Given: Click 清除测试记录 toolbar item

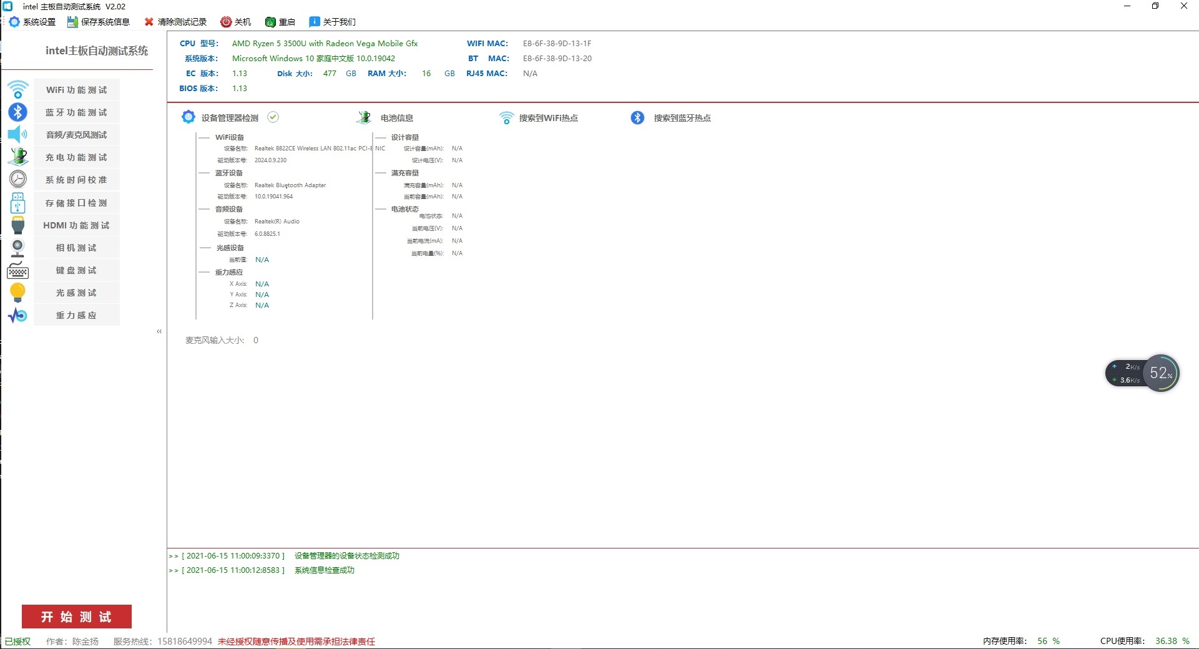Looking at the screenshot, I should pyautogui.click(x=175, y=22).
